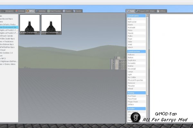Select the Balloons tool

click(136, 55)
